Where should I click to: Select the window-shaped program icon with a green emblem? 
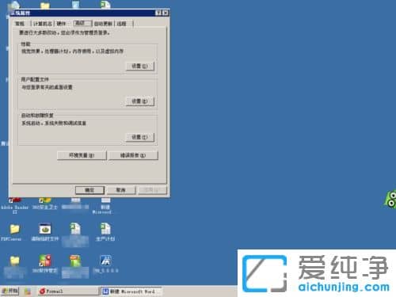45,229
